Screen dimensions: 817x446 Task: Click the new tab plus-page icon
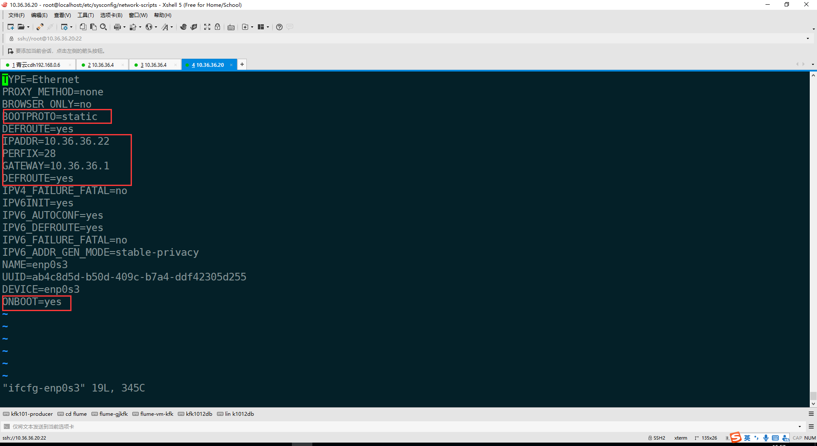point(245,27)
